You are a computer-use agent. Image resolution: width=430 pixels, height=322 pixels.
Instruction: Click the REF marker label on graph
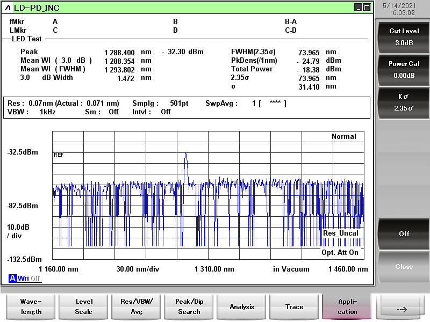tap(59, 155)
